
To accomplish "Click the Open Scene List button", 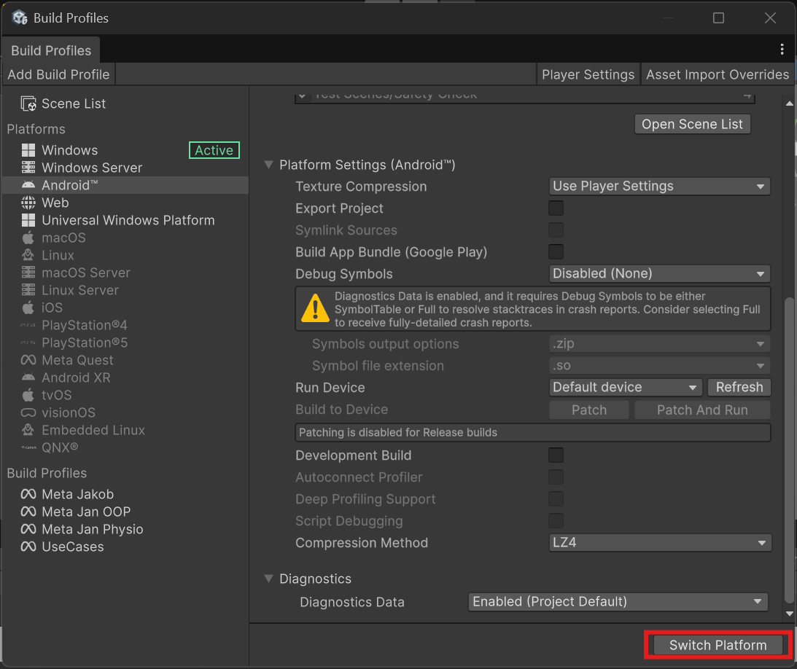I will point(692,124).
